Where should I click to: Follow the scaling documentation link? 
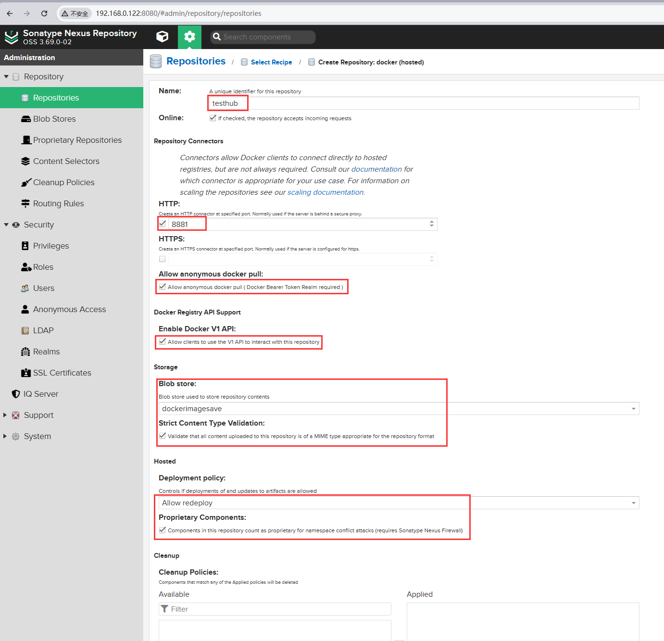coord(326,192)
